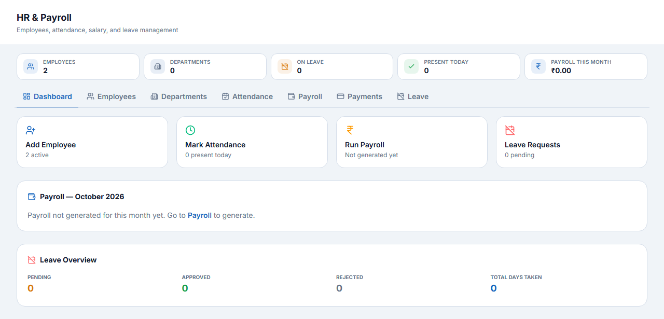Click the Payroll — October 2026 heading
The height and width of the screenshot is (319, 664).
tap(82, 197)
